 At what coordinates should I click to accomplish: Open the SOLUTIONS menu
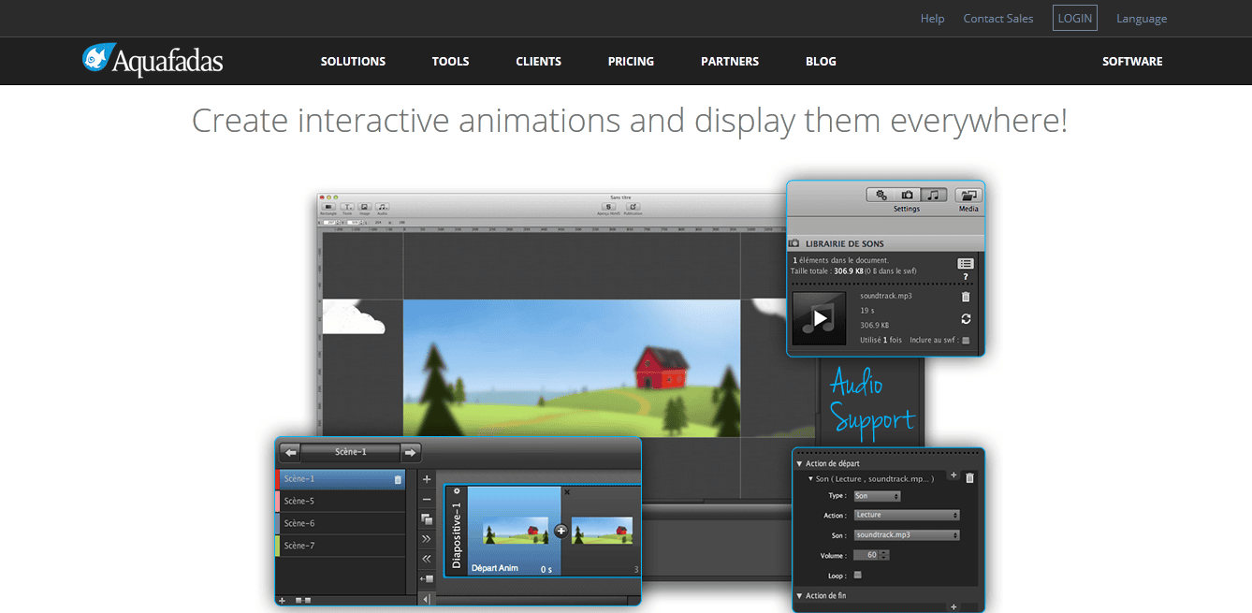(x=353, y=62)
